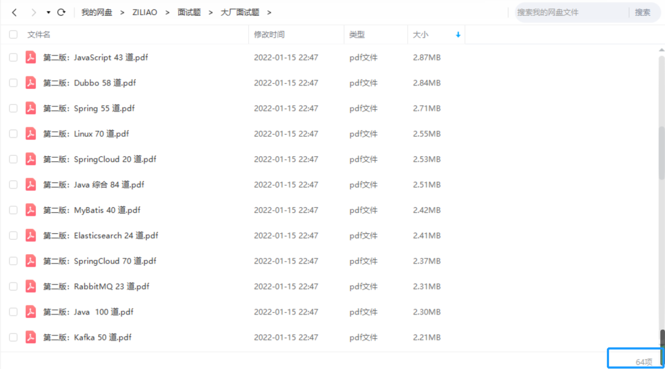The height and width of the screenshot is (369, 665).
Task: Click the 2.87MB size value
Action: [427, 57]
